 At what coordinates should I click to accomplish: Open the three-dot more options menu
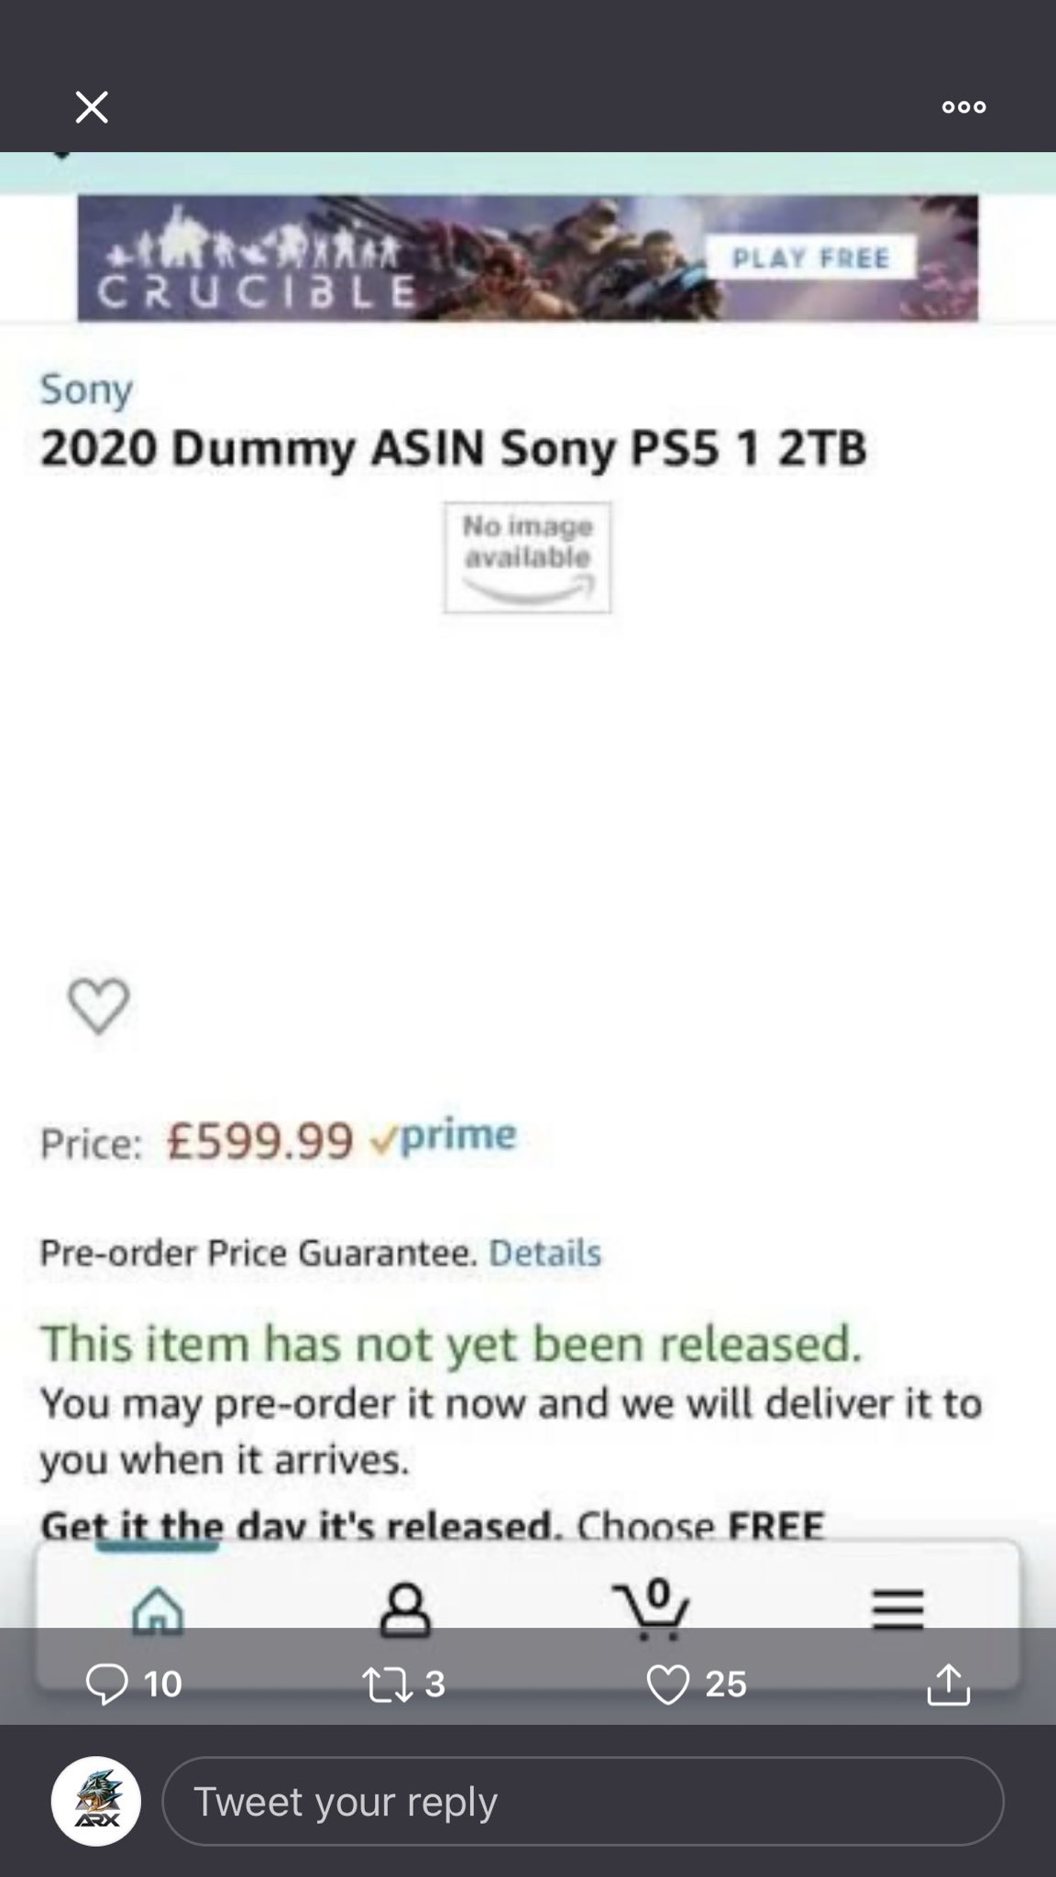(963, 107)
